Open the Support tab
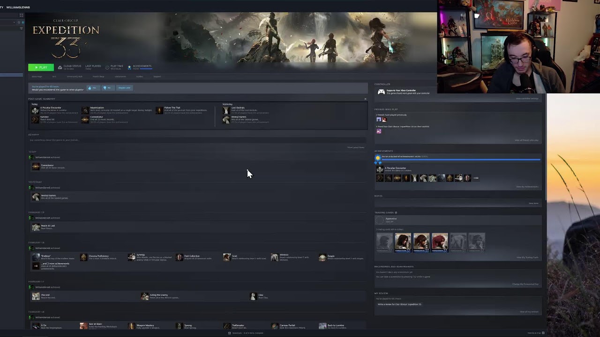600x337 pixels. coord(157,77)
